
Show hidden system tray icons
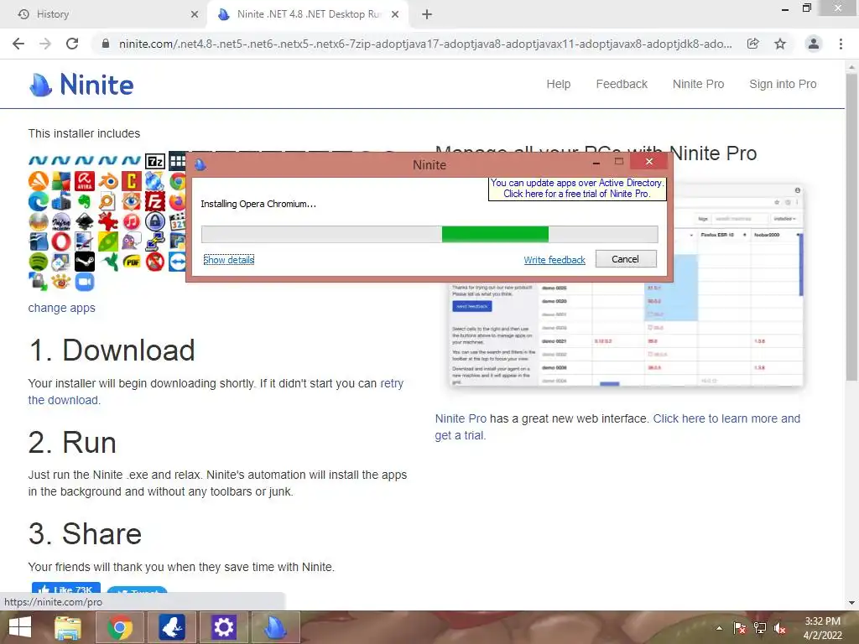click(719, 628)
